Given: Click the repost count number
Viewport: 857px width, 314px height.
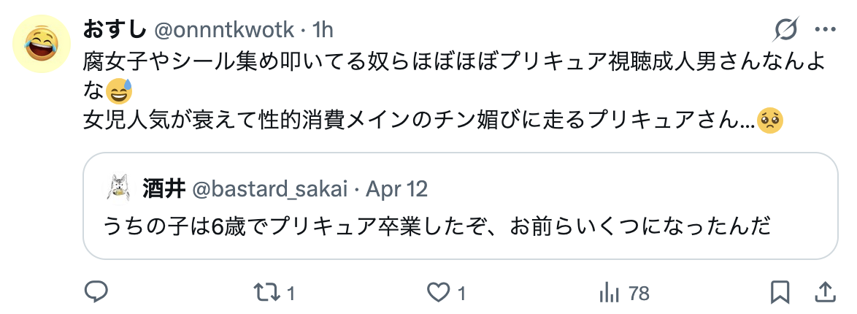Looking at the screenshot, I should click(x=291, y=294).
